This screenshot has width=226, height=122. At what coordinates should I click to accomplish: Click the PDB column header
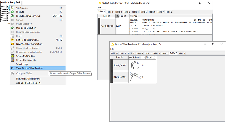[x=171, y=16]
